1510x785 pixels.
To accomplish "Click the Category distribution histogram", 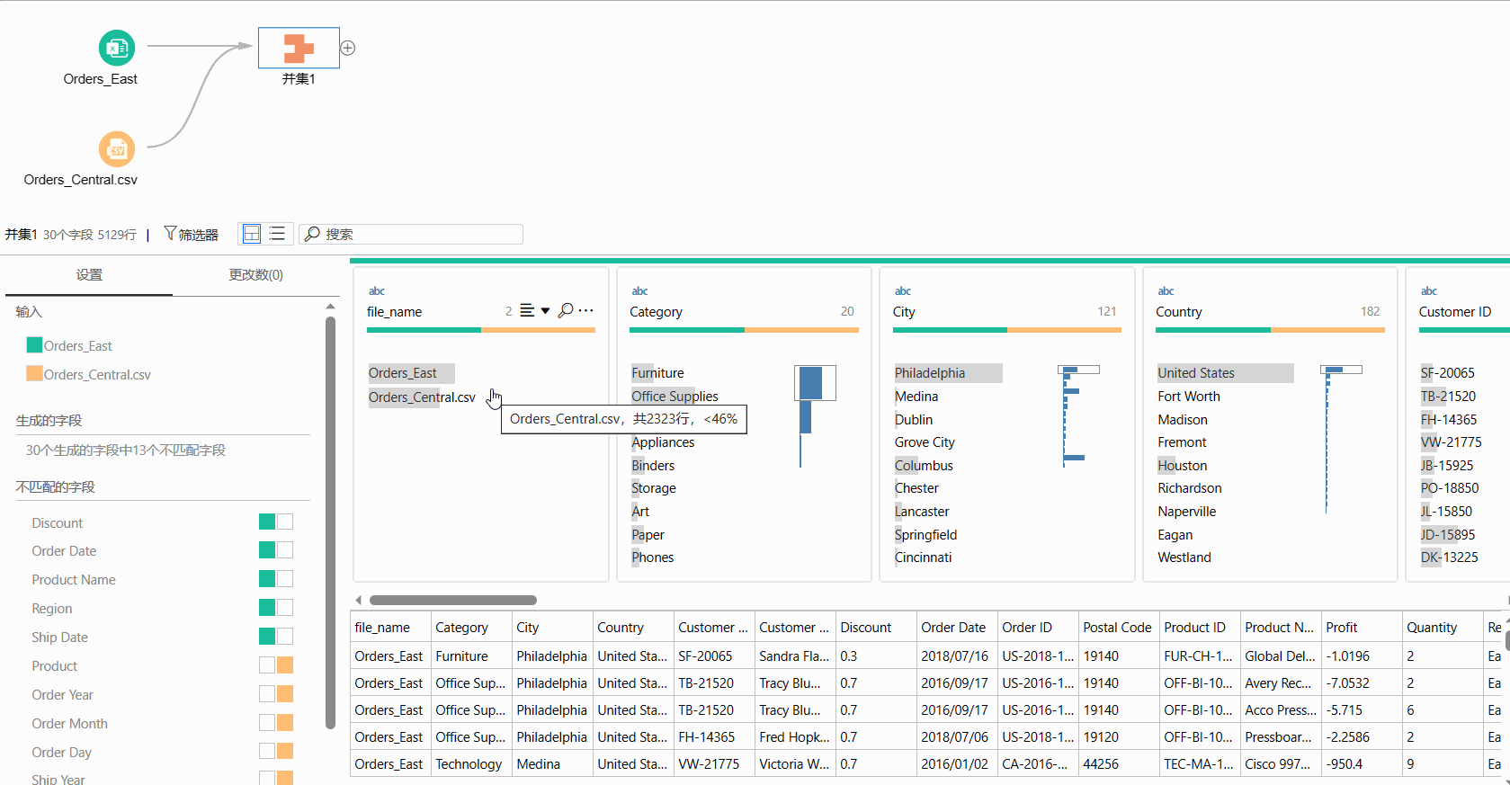I will (815, 415).
